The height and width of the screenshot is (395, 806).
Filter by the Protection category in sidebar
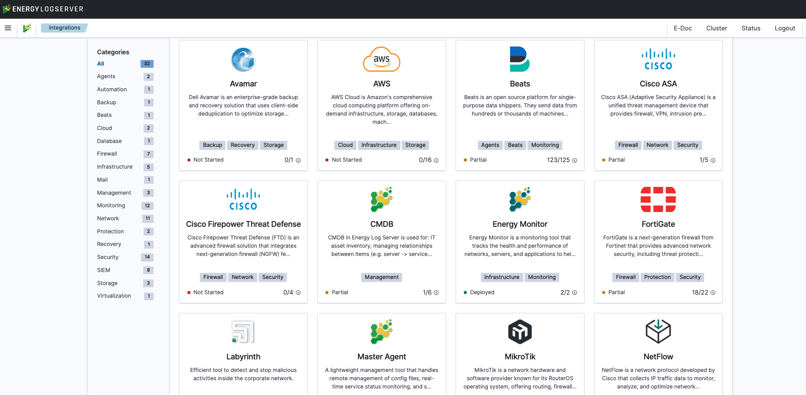click(111, 232)
